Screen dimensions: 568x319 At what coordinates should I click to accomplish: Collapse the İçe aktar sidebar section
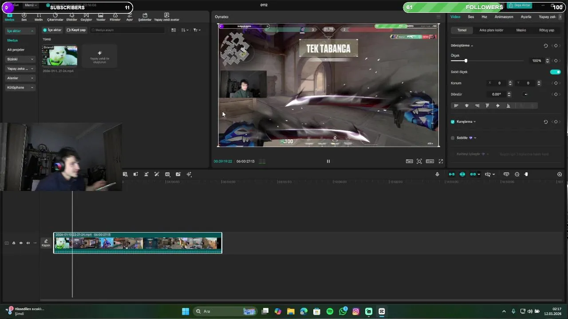(x=20, y=31)
